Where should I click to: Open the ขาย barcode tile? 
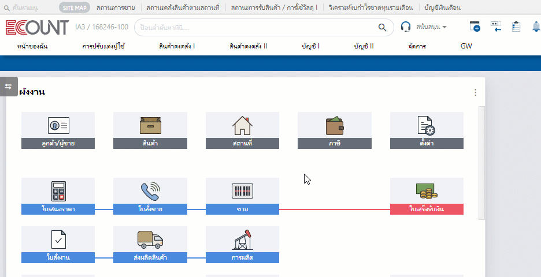[242, 196]
